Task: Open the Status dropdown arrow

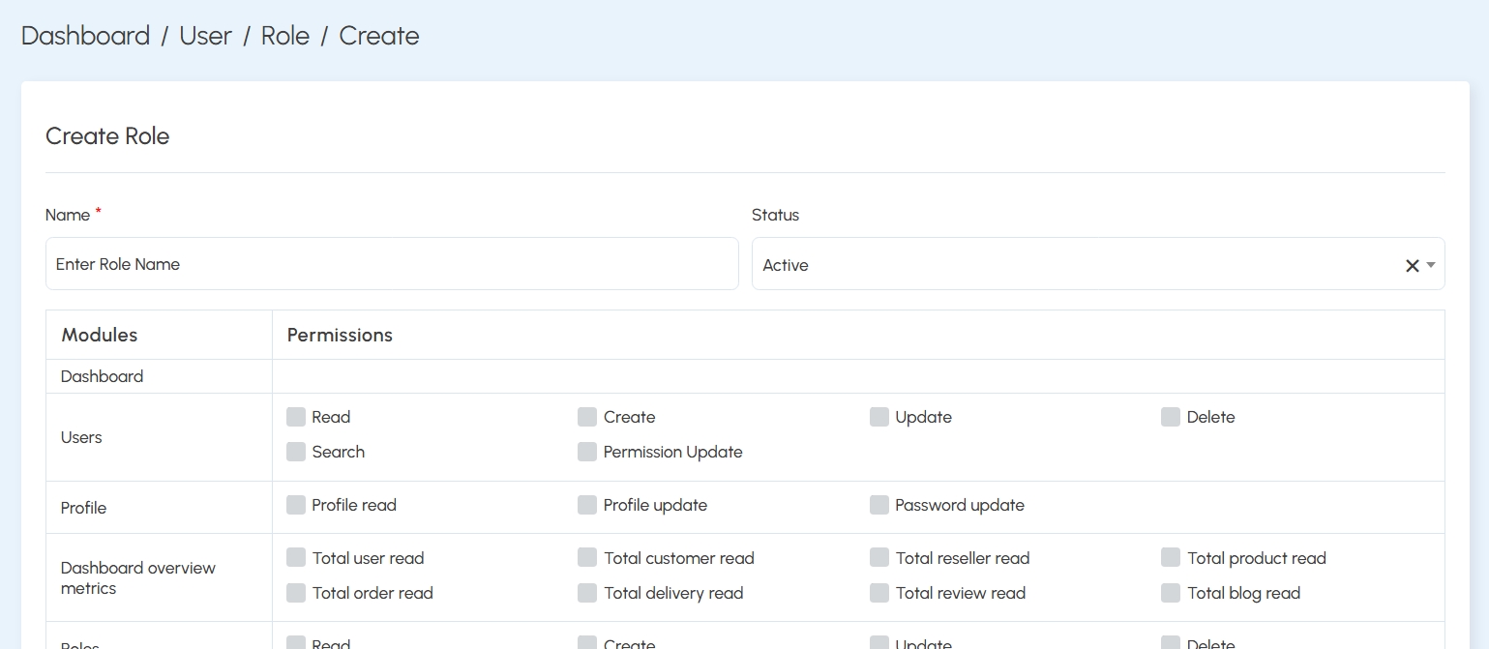Action: 1431,265
